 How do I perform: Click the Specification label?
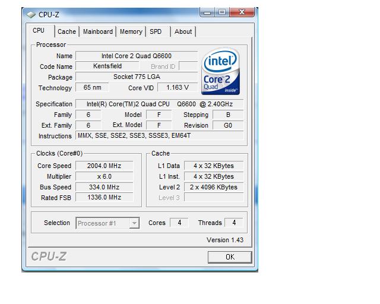pyautogui.click(x=54, y=104)
